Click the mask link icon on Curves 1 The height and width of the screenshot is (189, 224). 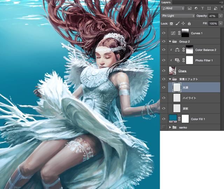pyautogui.click(x=179, y=33)
